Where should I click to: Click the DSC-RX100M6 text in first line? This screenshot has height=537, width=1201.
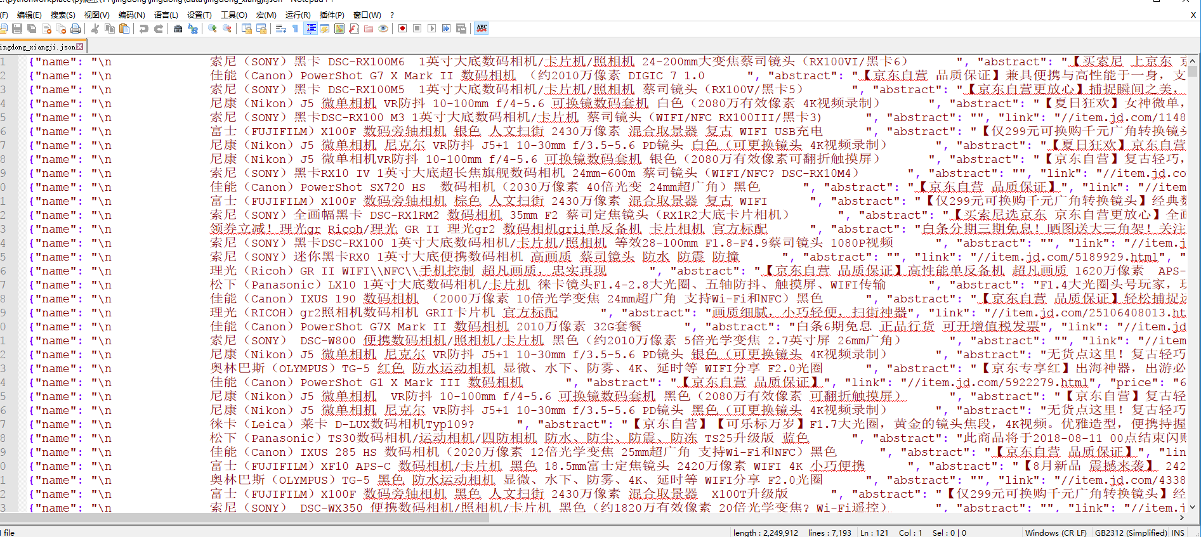coord(366,61)
